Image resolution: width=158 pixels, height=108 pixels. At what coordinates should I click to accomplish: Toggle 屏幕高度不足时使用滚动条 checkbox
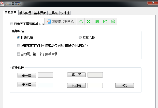click(18, 46)
